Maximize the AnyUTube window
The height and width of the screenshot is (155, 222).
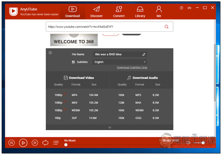pos(205,8)
